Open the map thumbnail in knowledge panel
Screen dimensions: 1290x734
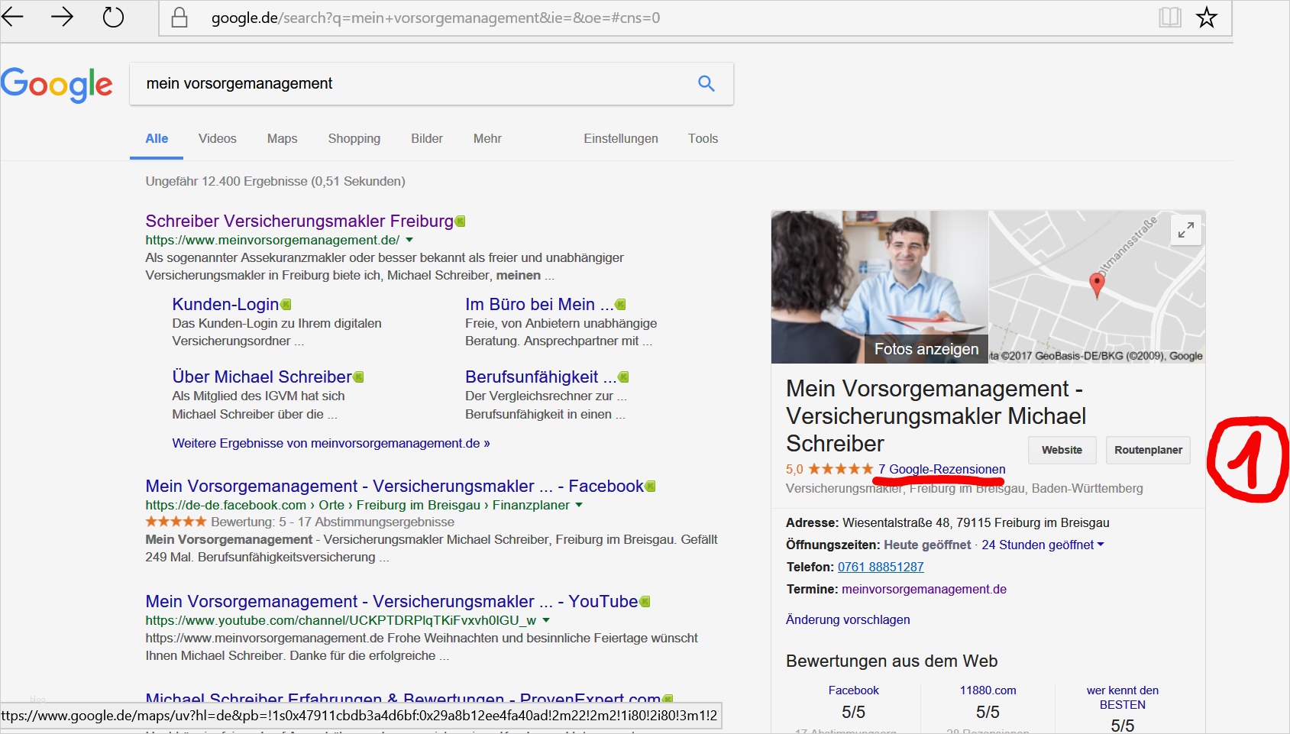click(1097, 287)
